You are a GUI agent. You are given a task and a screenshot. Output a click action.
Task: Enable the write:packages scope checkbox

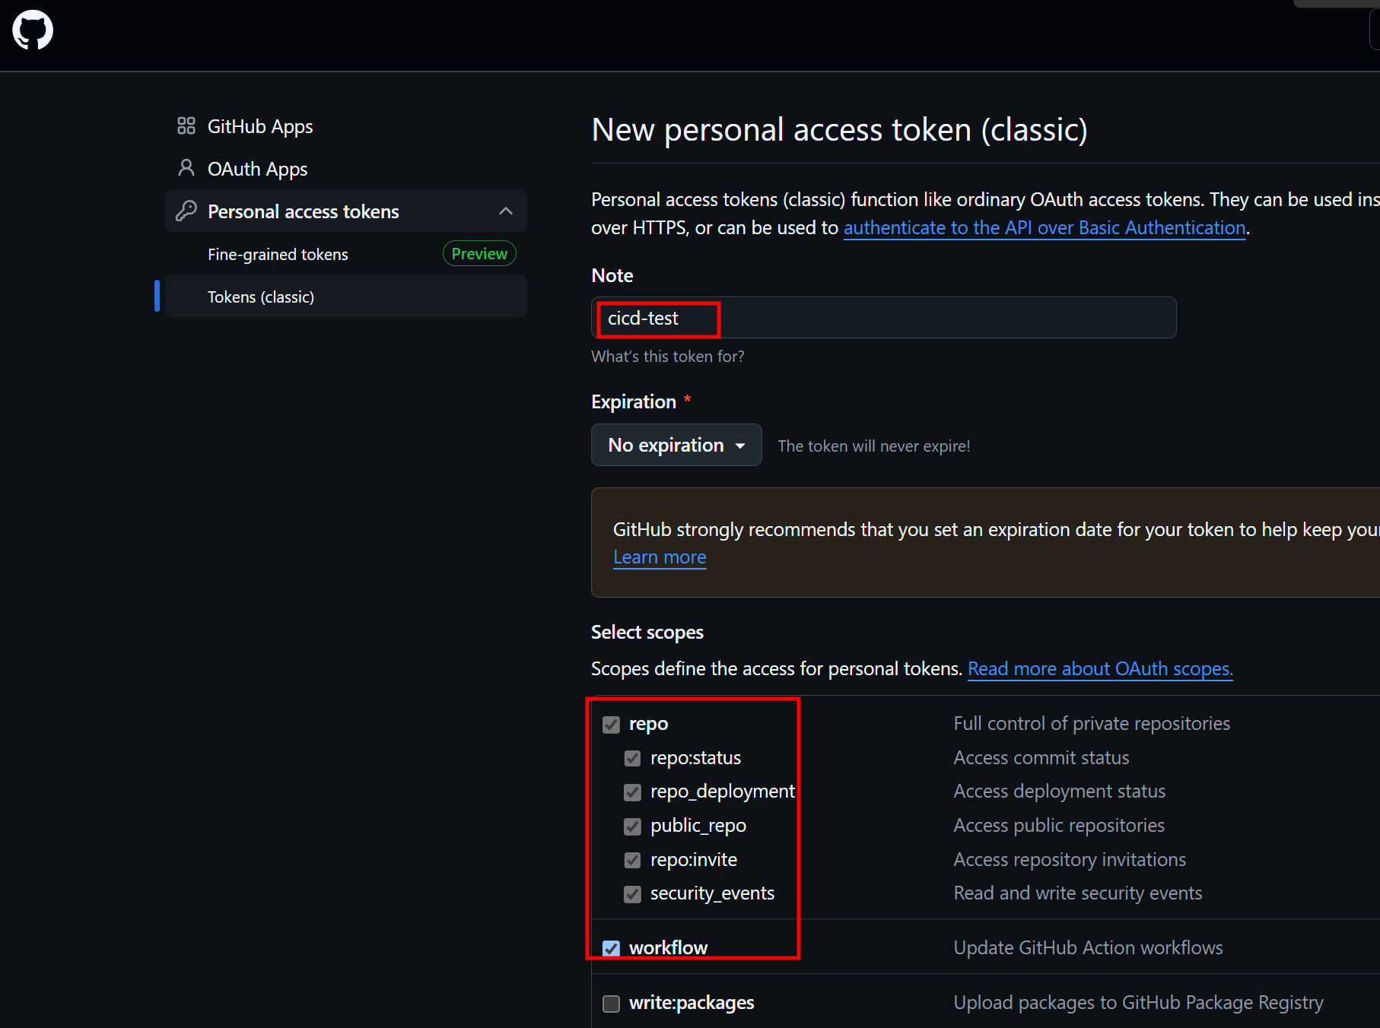pyautogui.click(x=611, y=1004)
